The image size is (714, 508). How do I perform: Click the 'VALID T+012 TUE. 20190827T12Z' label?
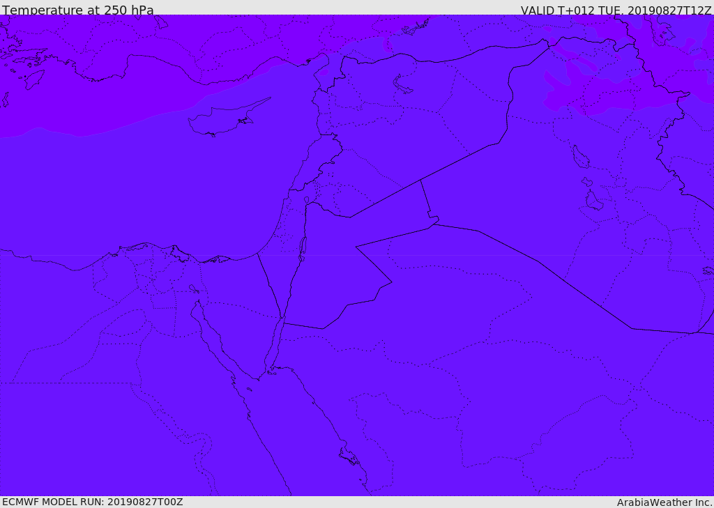(616, 10)
